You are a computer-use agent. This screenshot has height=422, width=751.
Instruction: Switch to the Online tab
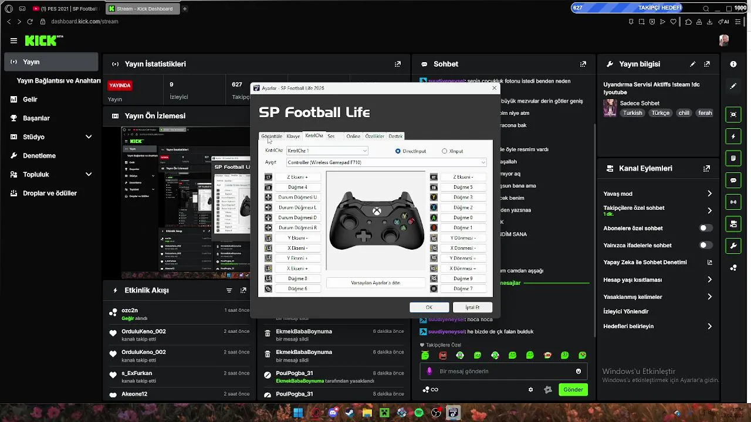[353, 136]
